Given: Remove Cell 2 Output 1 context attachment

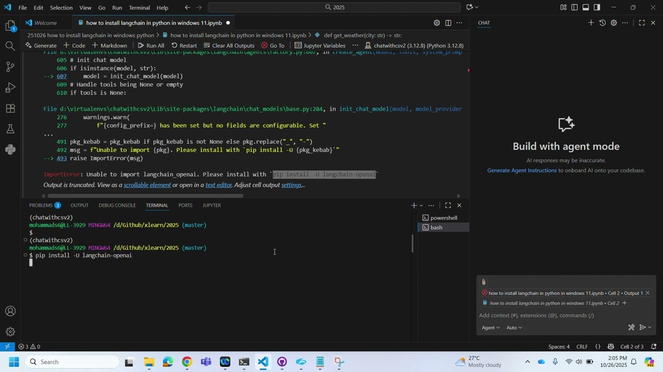Looking at the screenshot, I should [647, 293].
